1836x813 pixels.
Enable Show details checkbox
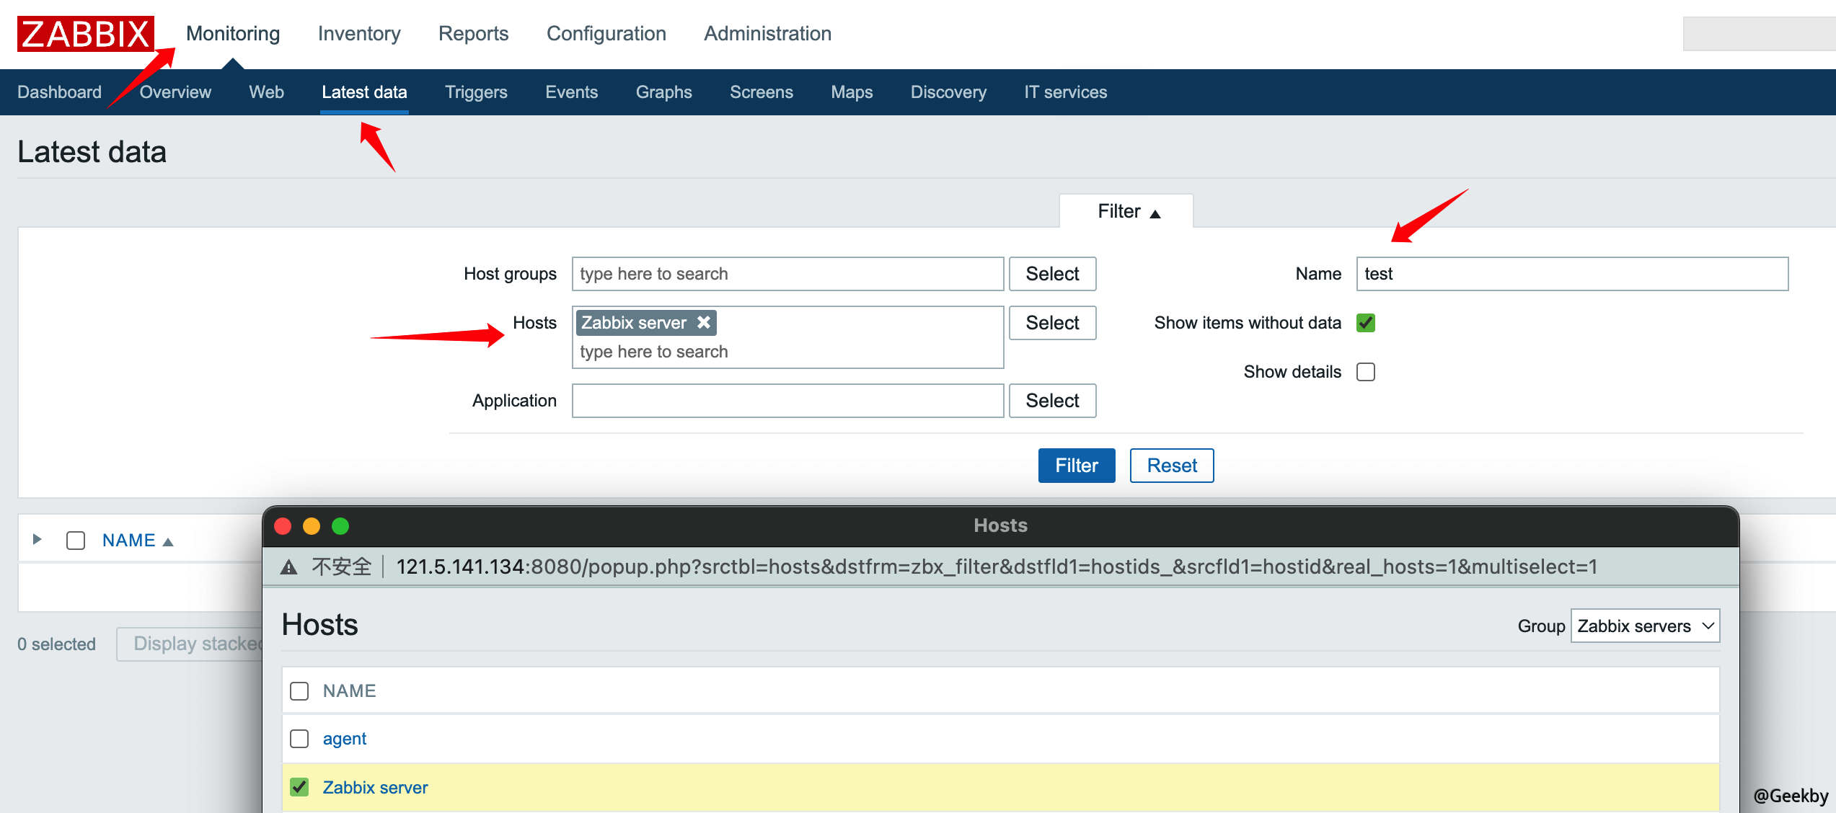click(x=1365, y=372)
